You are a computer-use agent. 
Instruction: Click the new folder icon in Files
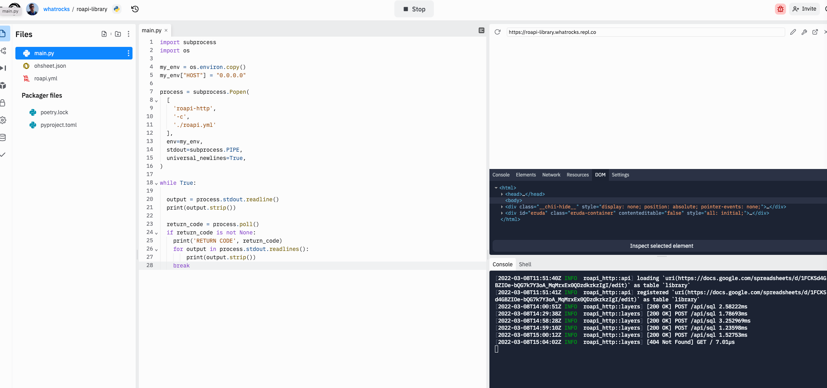coord(118,34)
